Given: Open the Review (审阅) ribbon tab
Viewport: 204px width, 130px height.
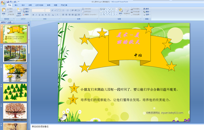Looking at the screenshot, I should pos(49,5).
